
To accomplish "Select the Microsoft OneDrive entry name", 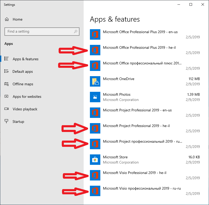I will pos(119,79).
